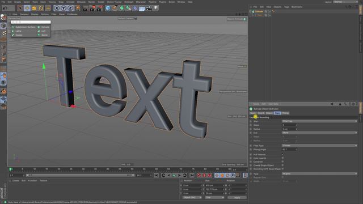Open the green generators icon
The height and width of the screenshot is (204, 363).
[122, 8]
